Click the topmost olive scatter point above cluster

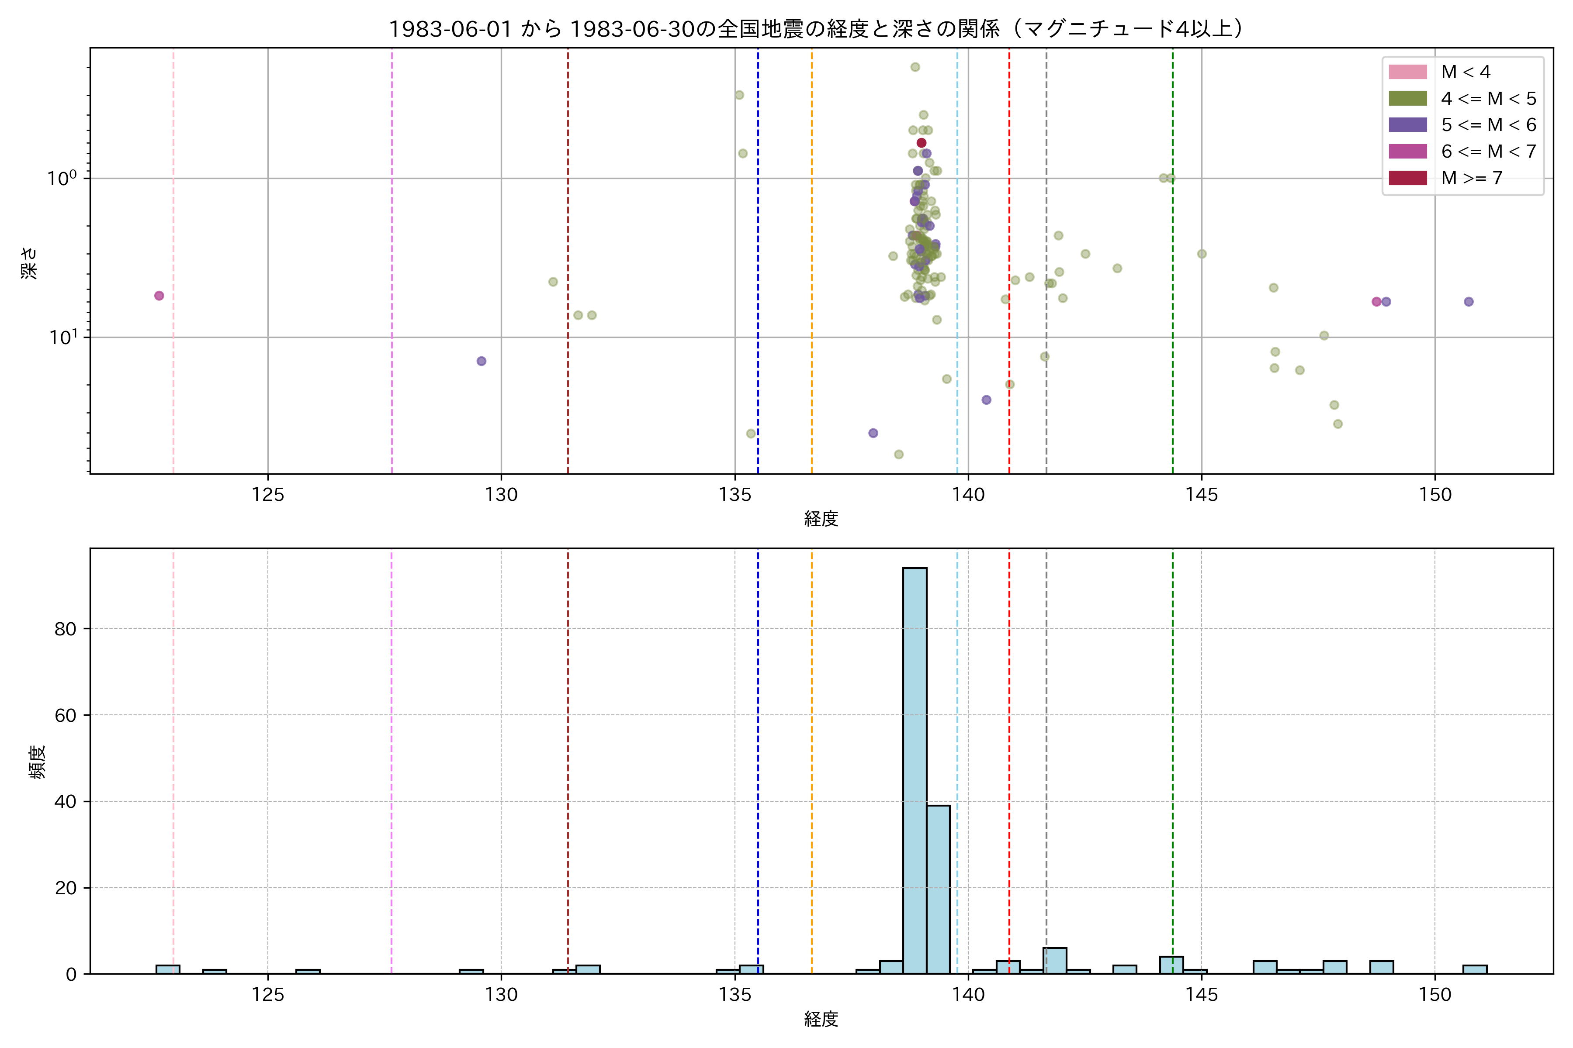point(915,67)
